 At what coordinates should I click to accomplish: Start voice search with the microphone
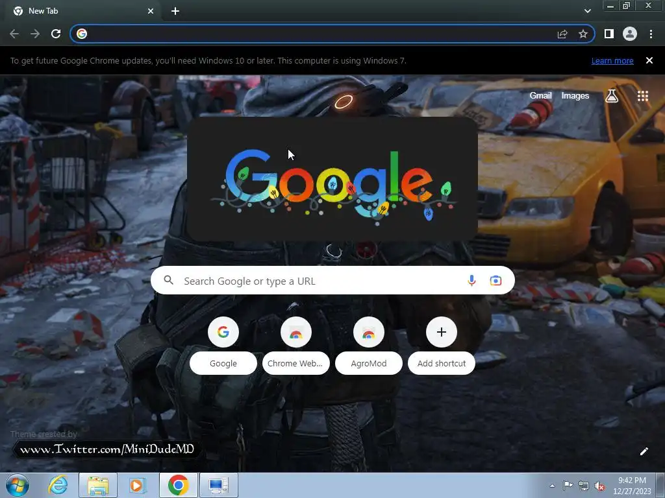[x=471, y=280]
